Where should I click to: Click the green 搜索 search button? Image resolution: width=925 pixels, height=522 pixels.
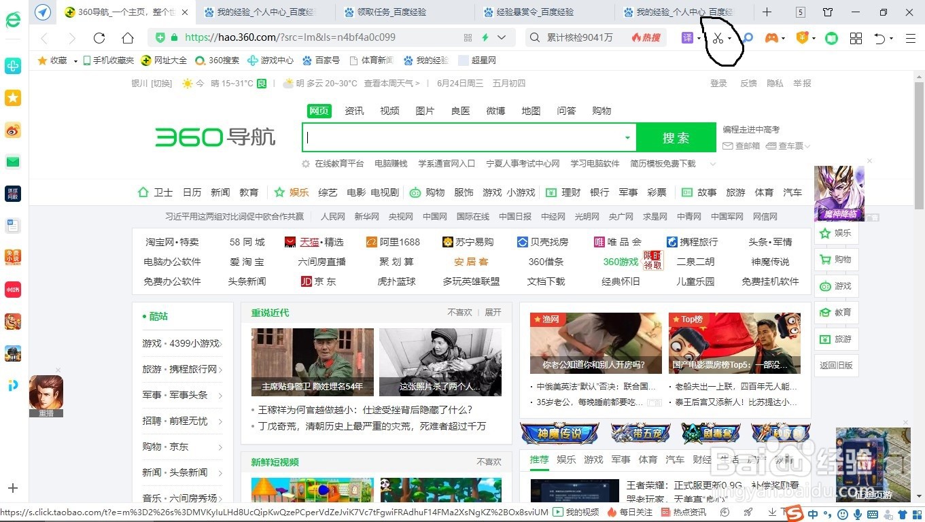tap(676, 138)
